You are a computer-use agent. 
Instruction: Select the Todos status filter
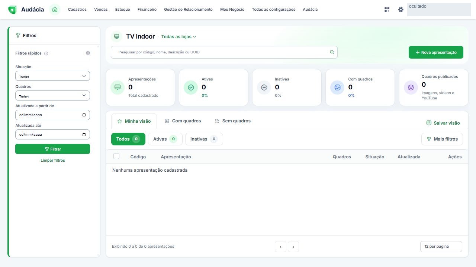[x=128, y=139]
